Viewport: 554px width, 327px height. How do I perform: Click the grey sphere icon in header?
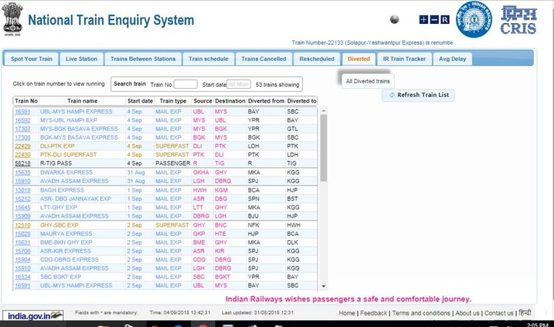click(x=395, y=20)
